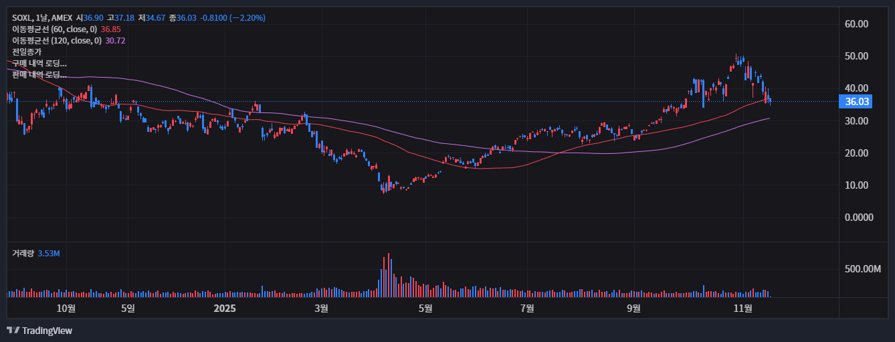895x342 pixels.
Task: Select the 이동평균선 (120, close, 0) legend
Action: [x=57, y=40]
